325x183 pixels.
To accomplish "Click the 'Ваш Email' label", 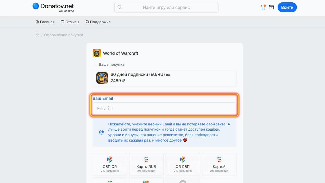I will [103, 99].
